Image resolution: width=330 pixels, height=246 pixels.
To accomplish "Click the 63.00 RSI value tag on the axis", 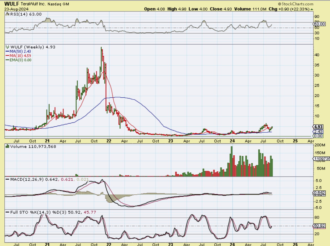I will (x=319, y=24).
